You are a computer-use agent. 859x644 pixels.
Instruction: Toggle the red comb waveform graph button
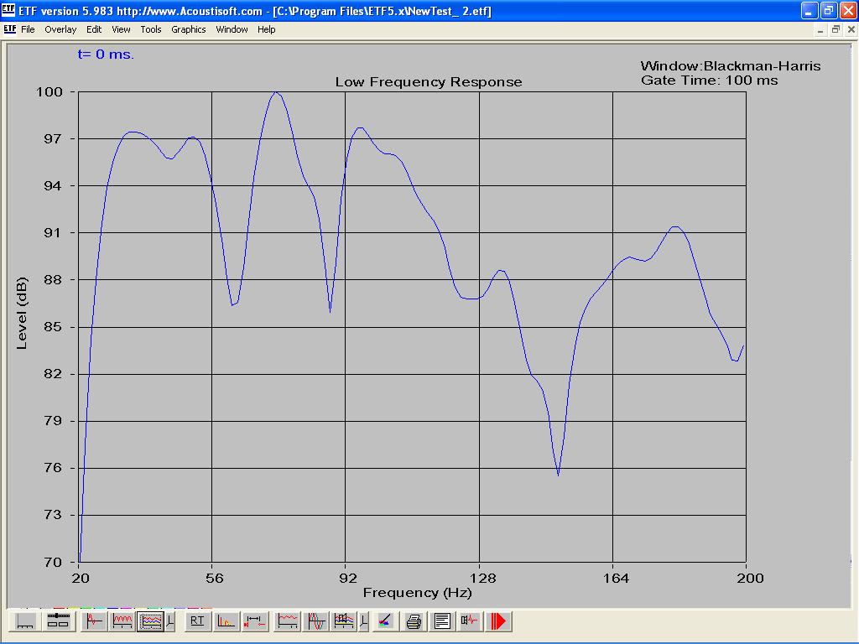point(122,621)
